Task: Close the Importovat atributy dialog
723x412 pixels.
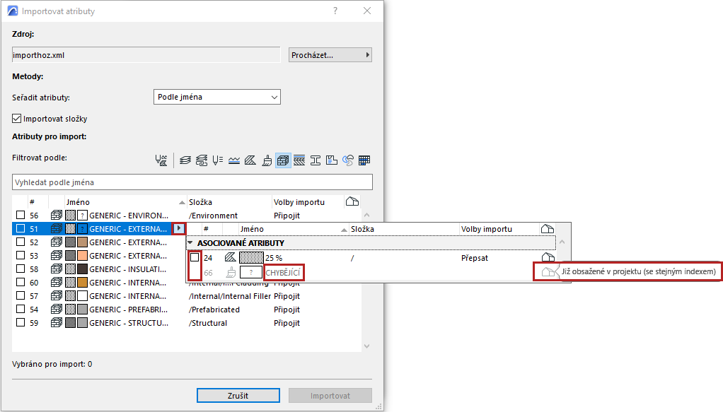Action: click(x=367, y=11)
